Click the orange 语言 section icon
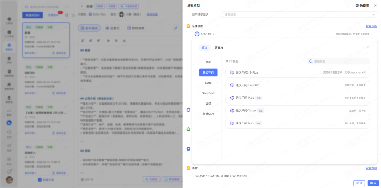 [188, 168]
